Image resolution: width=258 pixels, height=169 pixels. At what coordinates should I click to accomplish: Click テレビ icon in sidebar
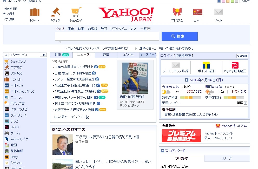pyautogui.click(x=6, y=121)
